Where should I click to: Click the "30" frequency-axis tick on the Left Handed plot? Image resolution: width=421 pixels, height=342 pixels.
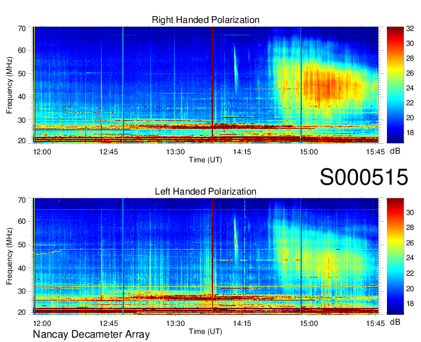(x=22, y=291)
